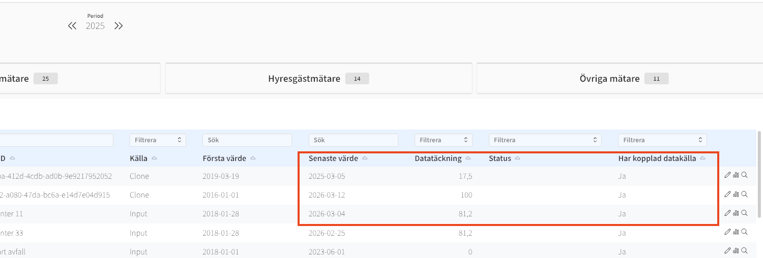The height and width of the screenshot is (258, 763).
Task: Open the Filtrera dropdown above Källa
Action: point(158,140)
